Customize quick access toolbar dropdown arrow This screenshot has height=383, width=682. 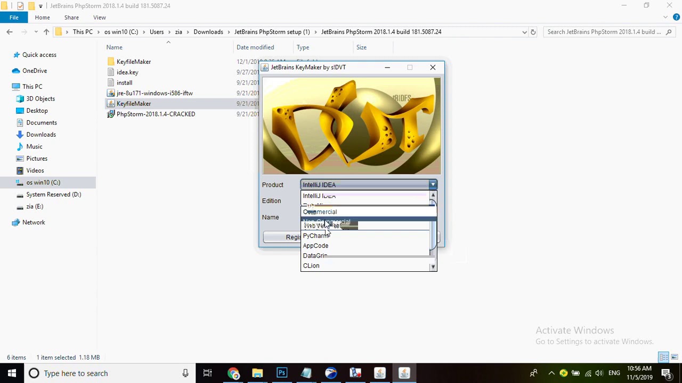(40, 6)
